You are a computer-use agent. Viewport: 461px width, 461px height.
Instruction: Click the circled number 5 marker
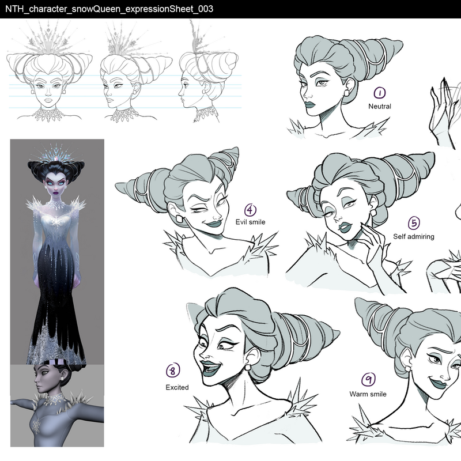[414, 224]
